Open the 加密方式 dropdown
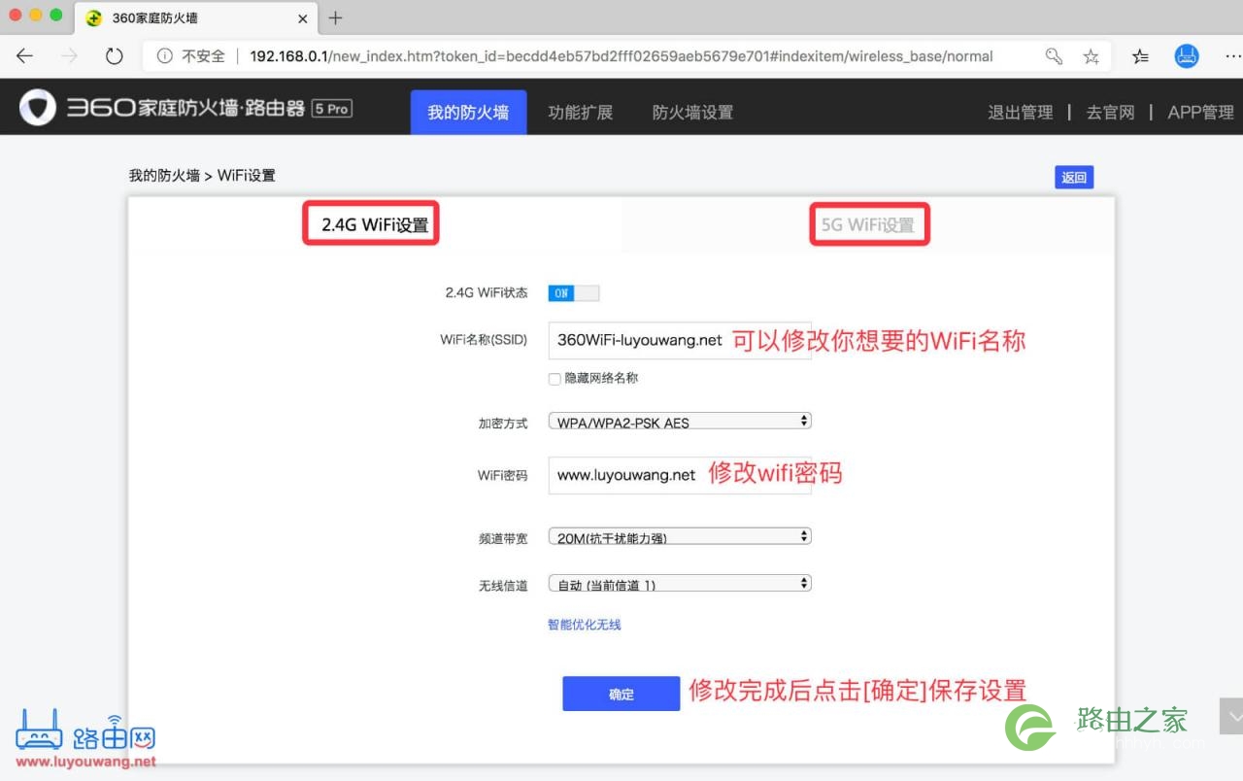This screenshot has width=1243, height=781. [680, 422]
